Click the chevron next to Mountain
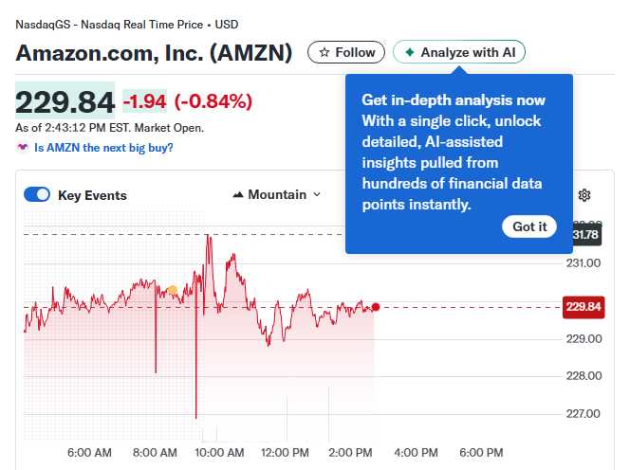The image size is (630, 470). point(317,195)
